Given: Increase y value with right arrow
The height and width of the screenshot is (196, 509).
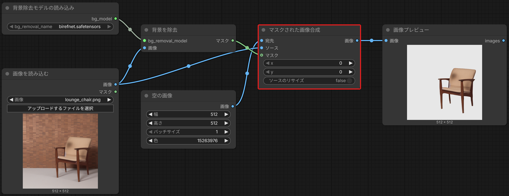Looking at the screenshot, I should pyautogui.click(x=351, y=72).
